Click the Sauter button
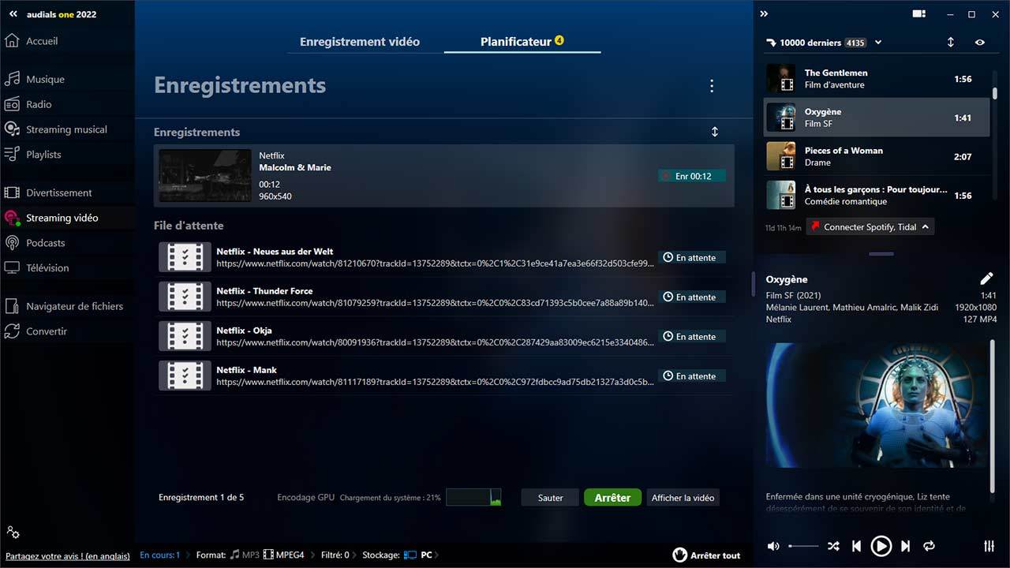The width and height of the screenshot is (1010, 568). pos(550,498)
